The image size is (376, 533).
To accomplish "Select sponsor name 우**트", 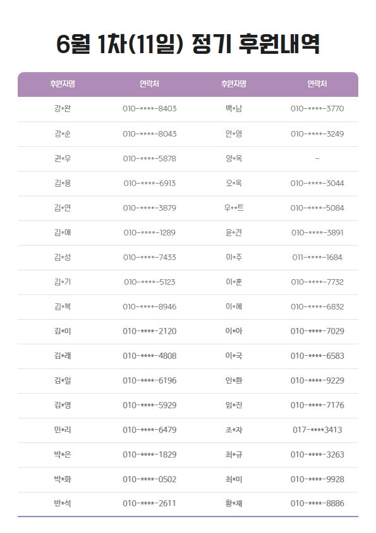I will [x=234, y=208].
